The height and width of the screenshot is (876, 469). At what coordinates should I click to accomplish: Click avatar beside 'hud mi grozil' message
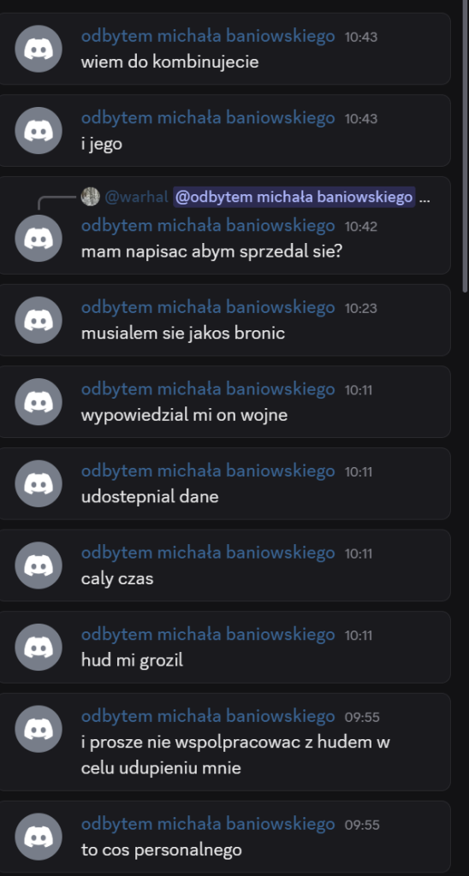click(x=39, y=647)
